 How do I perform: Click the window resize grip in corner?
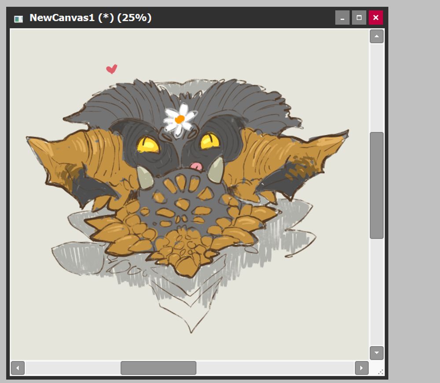pyautogui.click(x=381, y=372)
